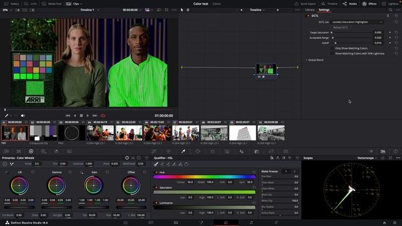Toggle the Saturation qualifier enable dot
This screenshot has height=226, width=402.
156,188
